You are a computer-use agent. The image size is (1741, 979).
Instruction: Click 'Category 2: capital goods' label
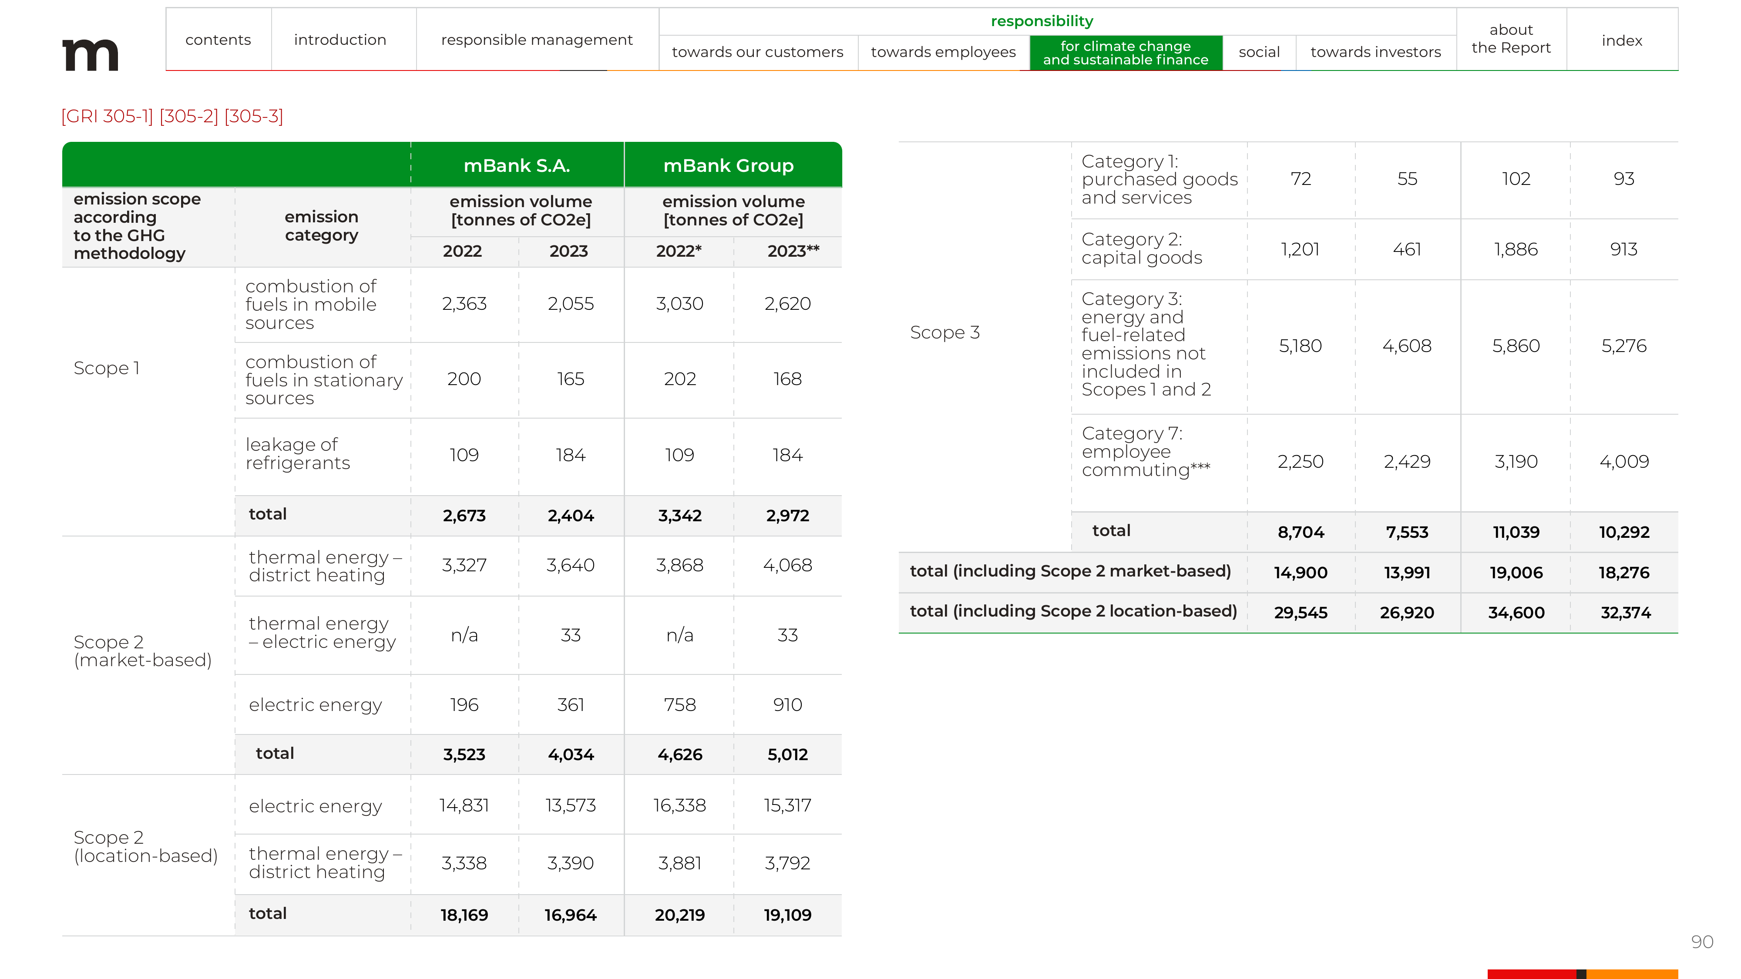point(1142,248)
